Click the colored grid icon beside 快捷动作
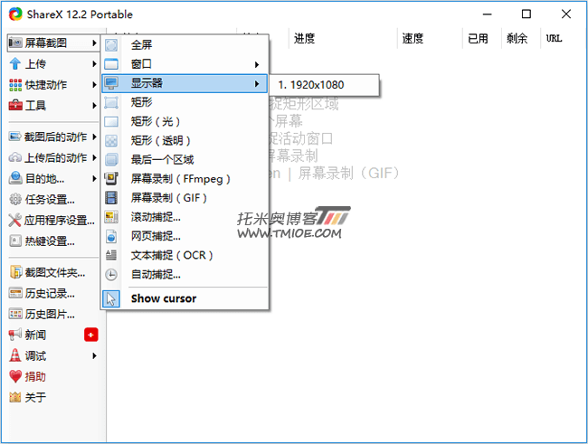 pyautogui.click(x=15, y=85)
